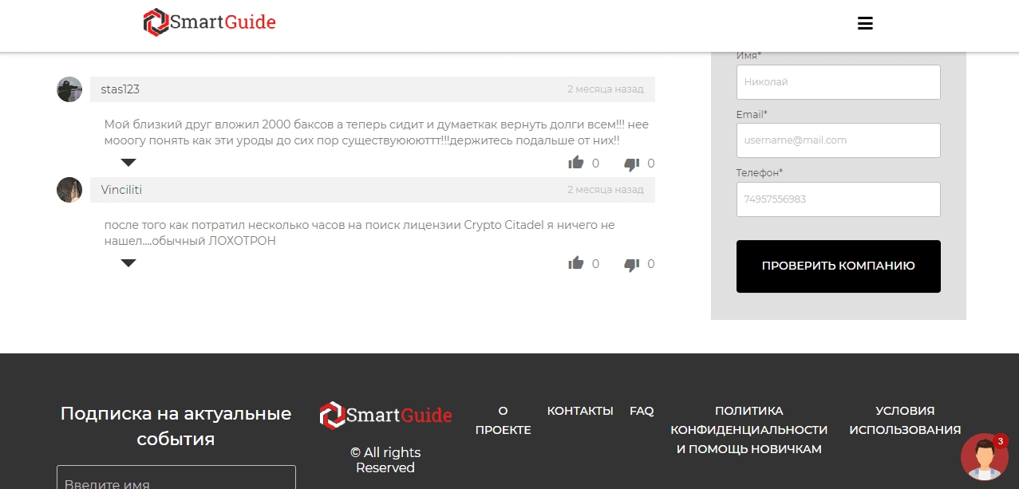
Task: Click the SmartGuide logo in footer
Action: coord(385,415)
